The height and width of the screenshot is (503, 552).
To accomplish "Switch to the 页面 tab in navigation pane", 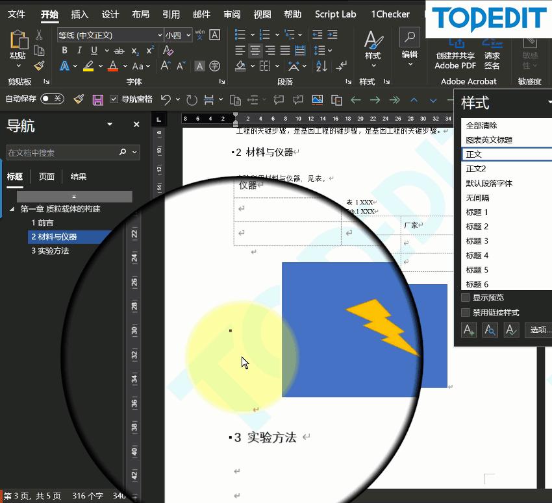I will point(46,177).
